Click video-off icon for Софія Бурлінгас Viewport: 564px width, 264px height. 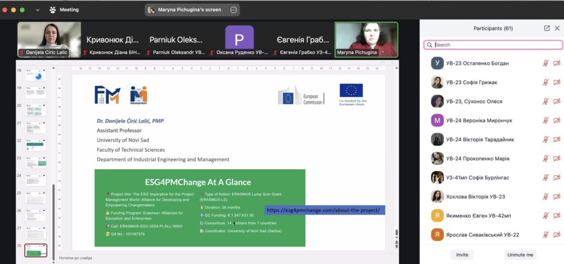557,177
